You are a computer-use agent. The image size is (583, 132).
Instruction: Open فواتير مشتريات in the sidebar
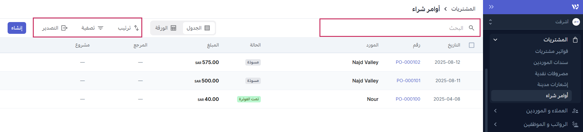(x=551, y=51)
